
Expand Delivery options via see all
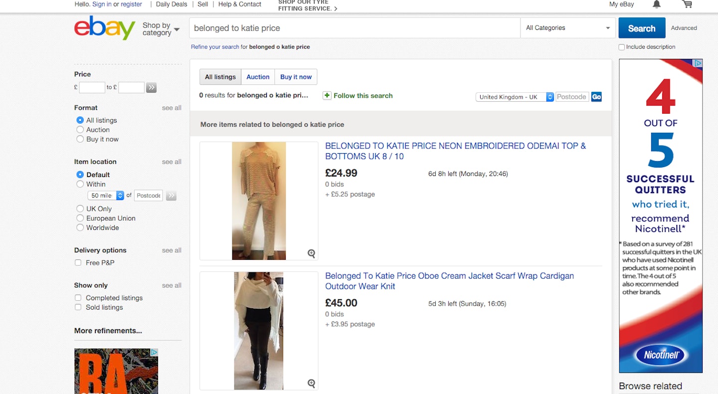[172, 250]
